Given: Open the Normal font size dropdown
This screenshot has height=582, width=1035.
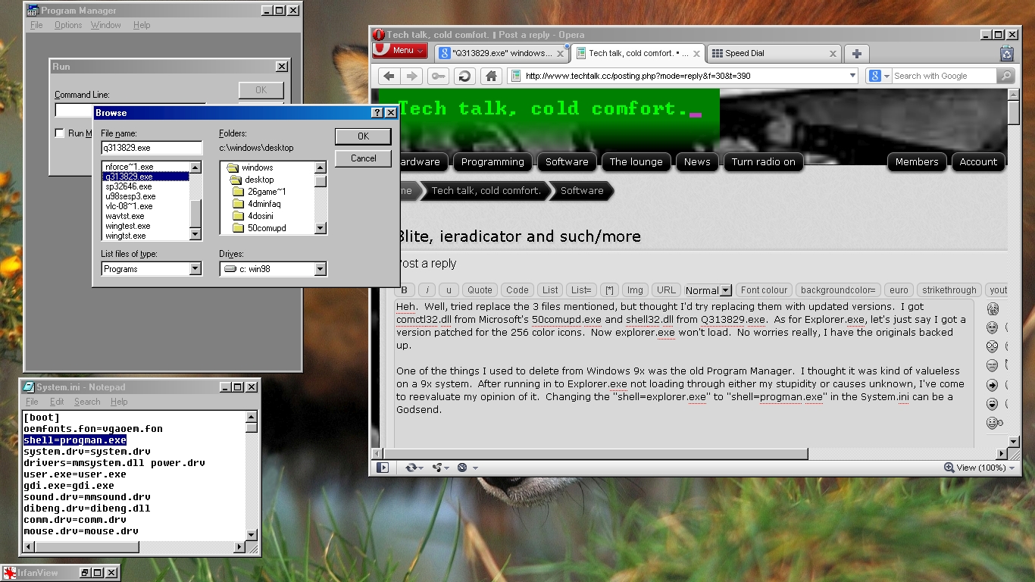Looking at the screenshot, I should (726, 290).
